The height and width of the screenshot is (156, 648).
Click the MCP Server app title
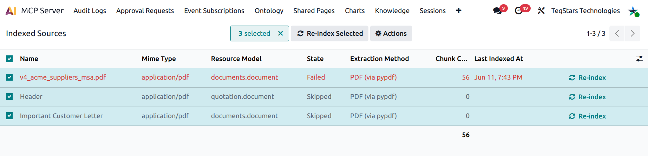(x=42, y=11)
